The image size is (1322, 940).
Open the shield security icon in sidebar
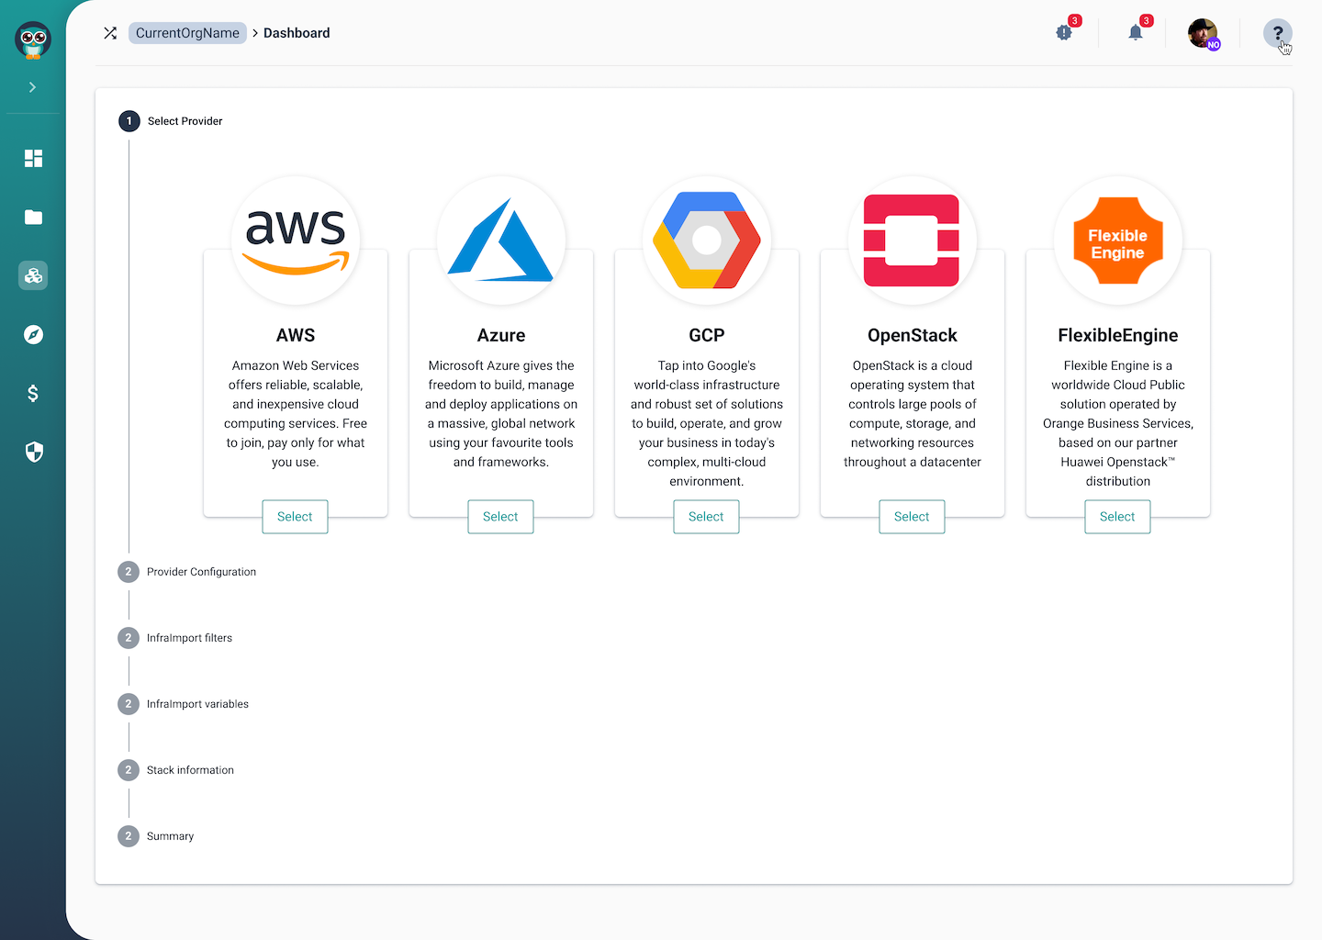click(x=33, y=452)
